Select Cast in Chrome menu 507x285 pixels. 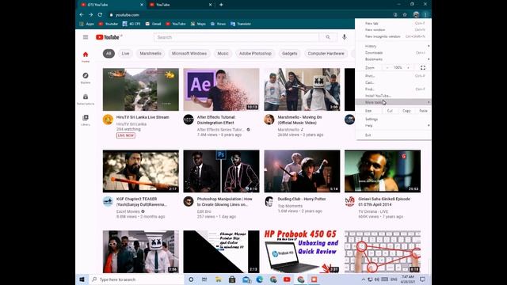(393, 82)
